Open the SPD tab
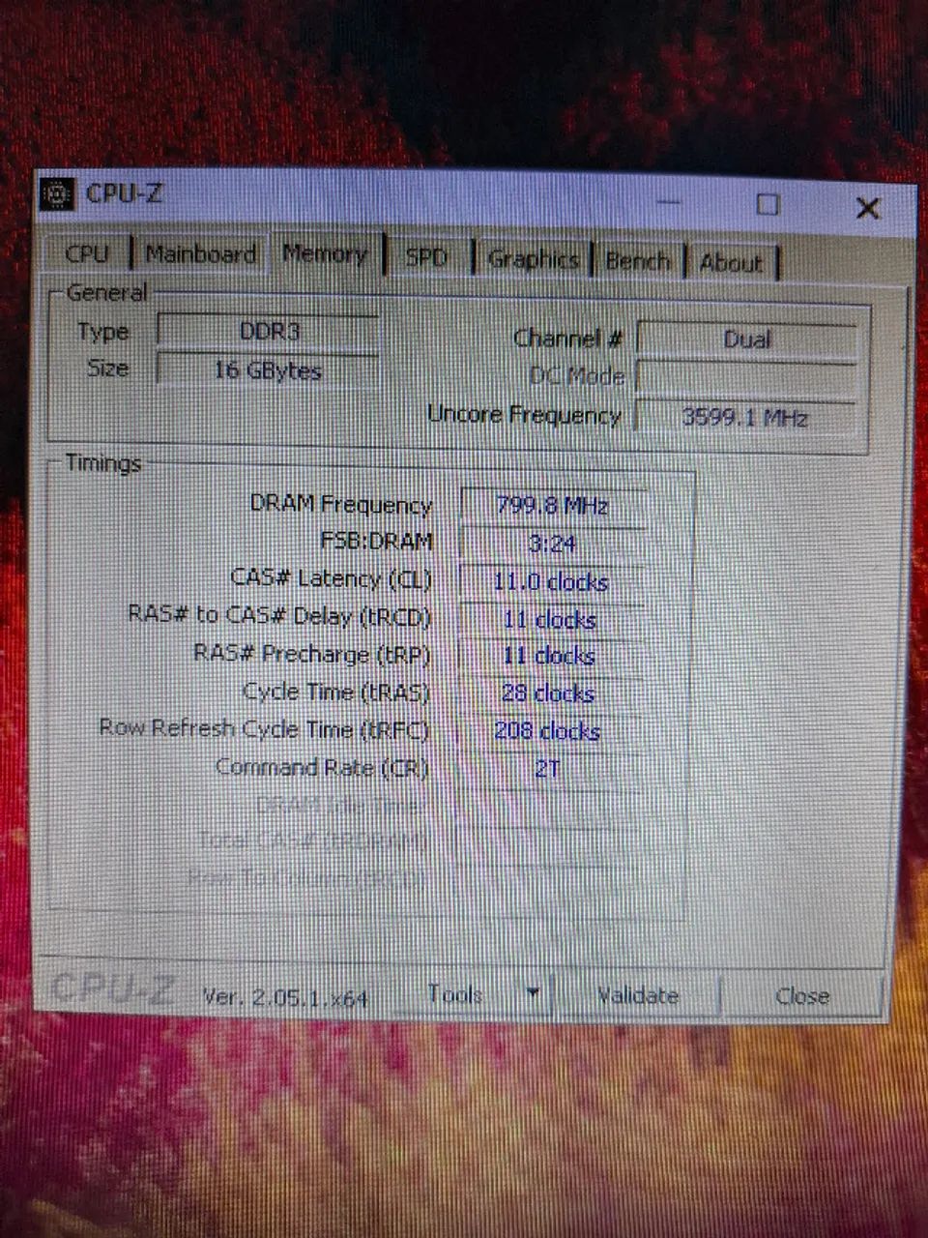Viewport: 928px width, 1238px height. point(426,258)
